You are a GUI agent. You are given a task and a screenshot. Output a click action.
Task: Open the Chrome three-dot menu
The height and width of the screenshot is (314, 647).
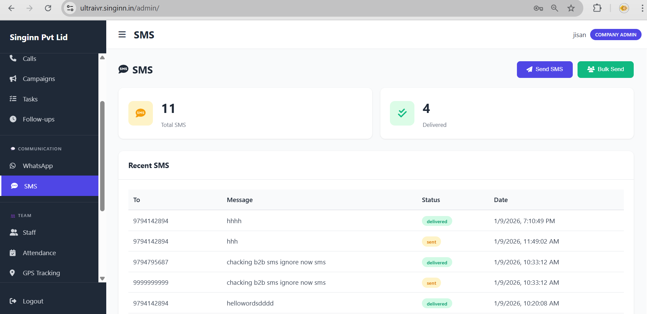coord(642,8)
